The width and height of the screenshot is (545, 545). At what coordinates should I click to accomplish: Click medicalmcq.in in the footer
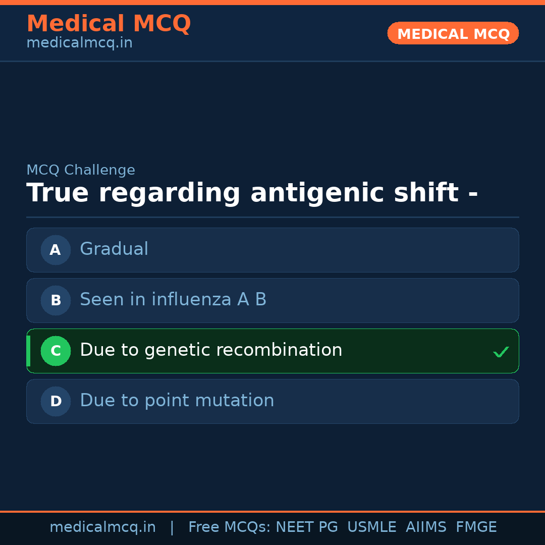pyautogui.click(x=103, y=526)
